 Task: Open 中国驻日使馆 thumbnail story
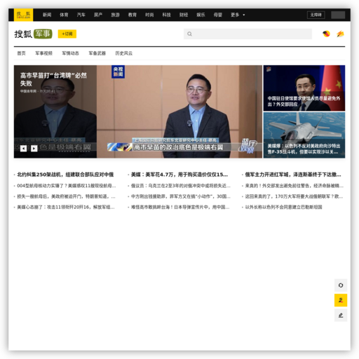pos(304,88)
